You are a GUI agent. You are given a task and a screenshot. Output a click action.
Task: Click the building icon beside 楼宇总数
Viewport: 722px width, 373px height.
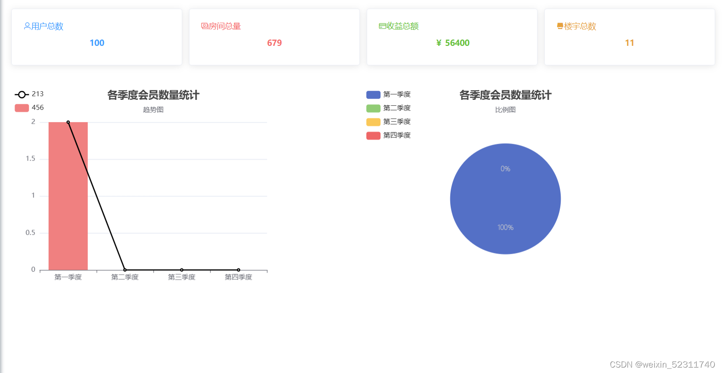click(560, 26)
